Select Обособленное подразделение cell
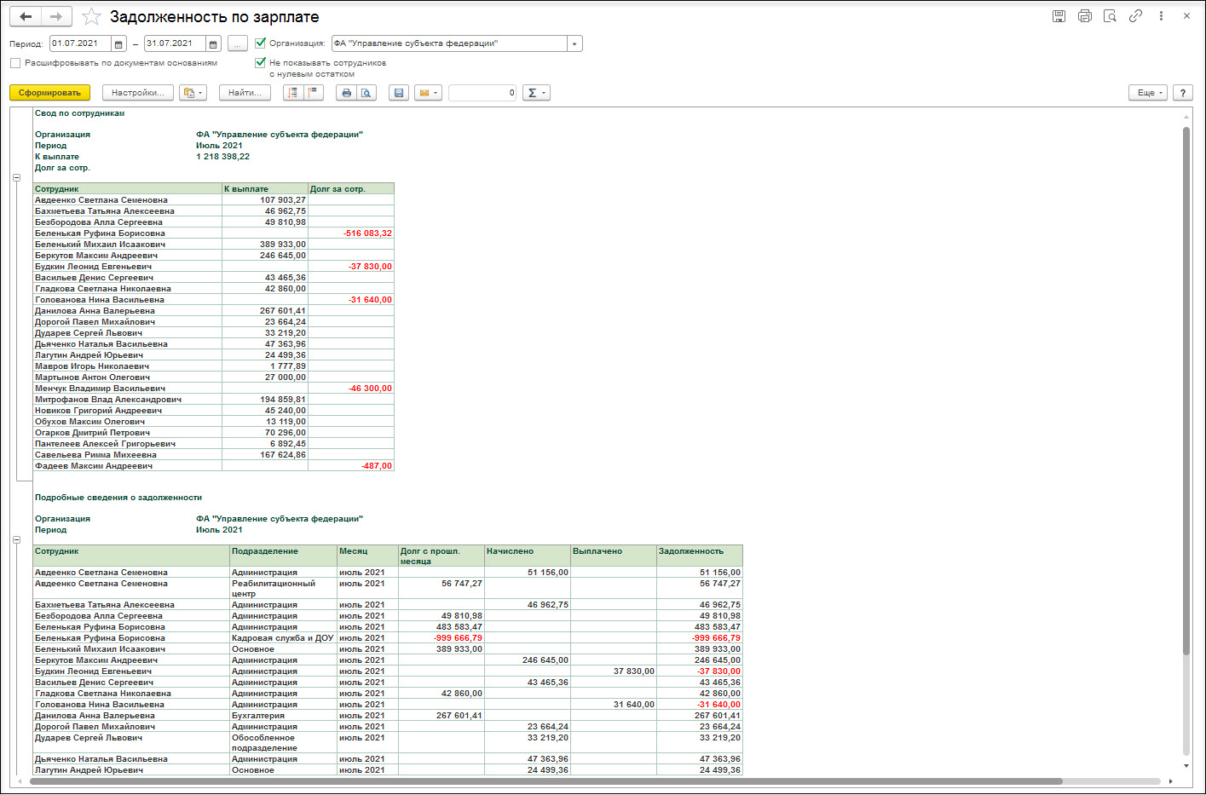The width and height of the screenshot is (1206, 795). point(284,743)
